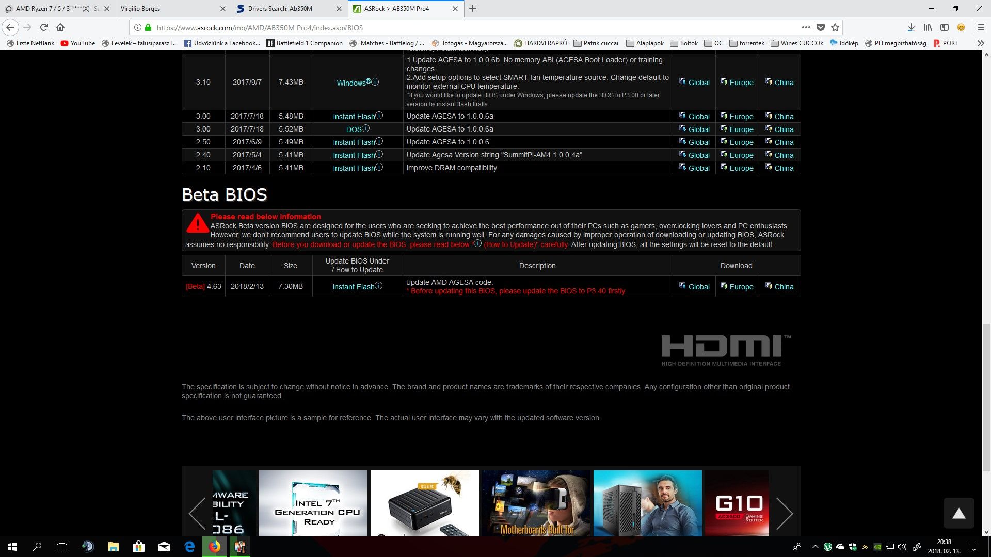Open Microsoft Store from taskbar
Viewport: 991px width, 557px height.
[138, 547]
